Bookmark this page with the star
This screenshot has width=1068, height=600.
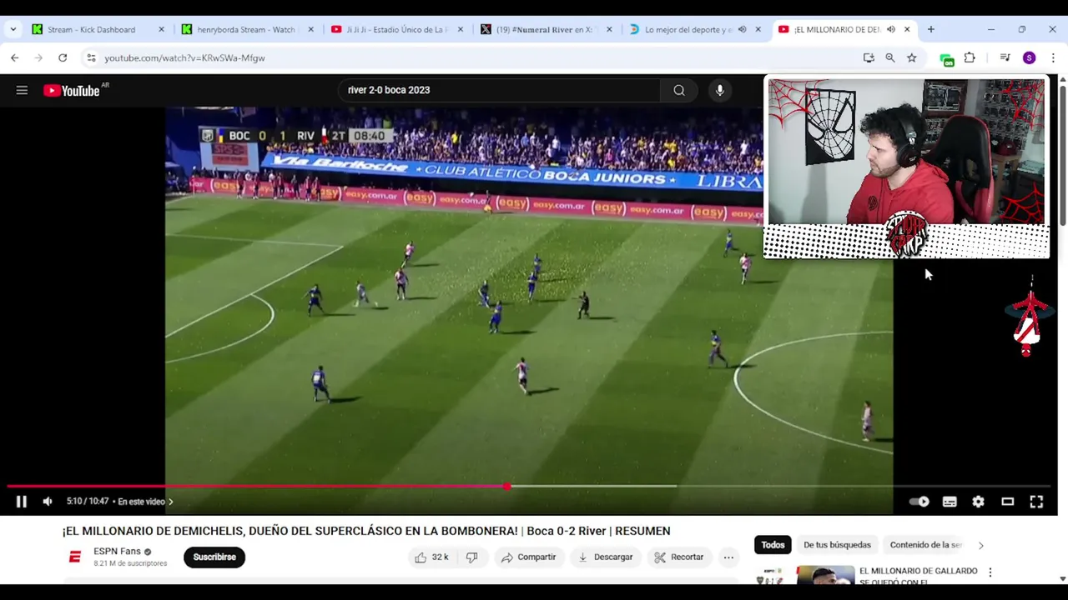pyautogui.click(x=912, y=57)
